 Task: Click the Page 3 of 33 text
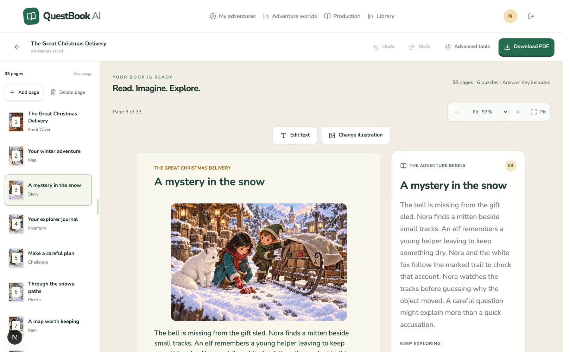127,112
